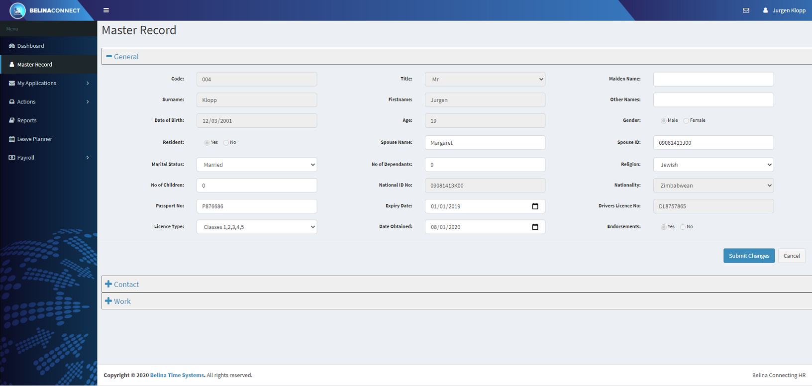
Task: Click the Surname field showing Klopp
Action: point(257,100)
